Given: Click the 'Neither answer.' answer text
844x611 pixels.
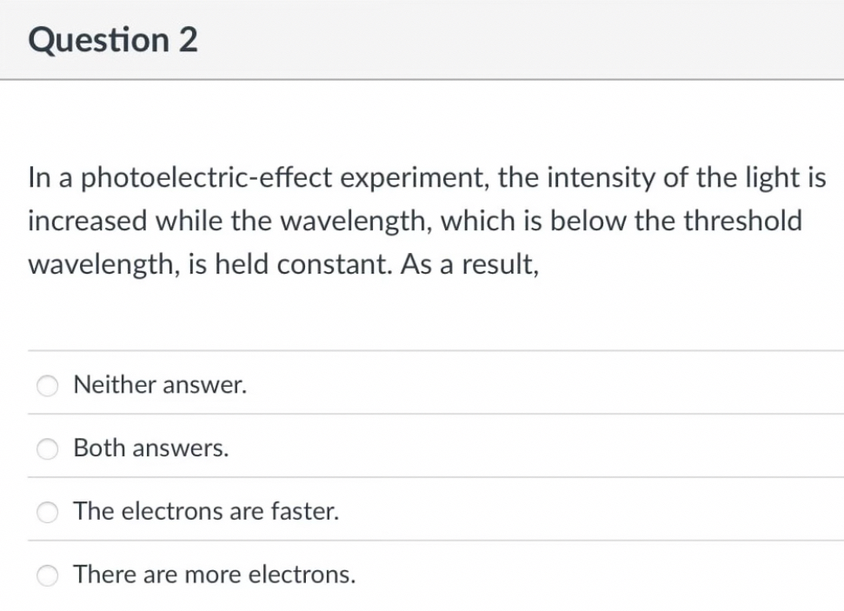Looking at the screenshot, I should pos(159,385).
